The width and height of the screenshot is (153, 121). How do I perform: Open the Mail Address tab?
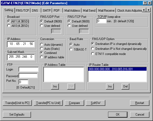click(72, 10)
